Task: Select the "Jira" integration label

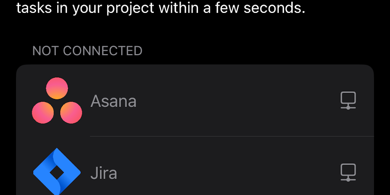Action: point(104,173)
